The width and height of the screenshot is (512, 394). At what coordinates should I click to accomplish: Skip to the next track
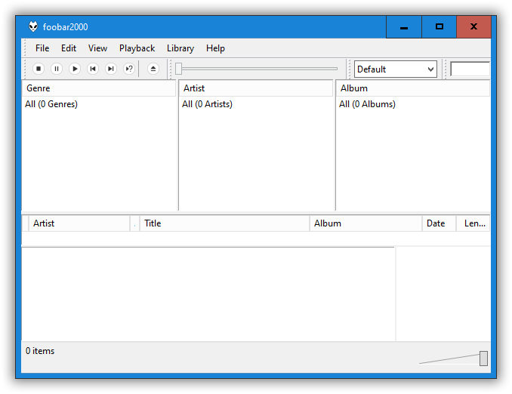pyautogui.click(x=111, y=69)
